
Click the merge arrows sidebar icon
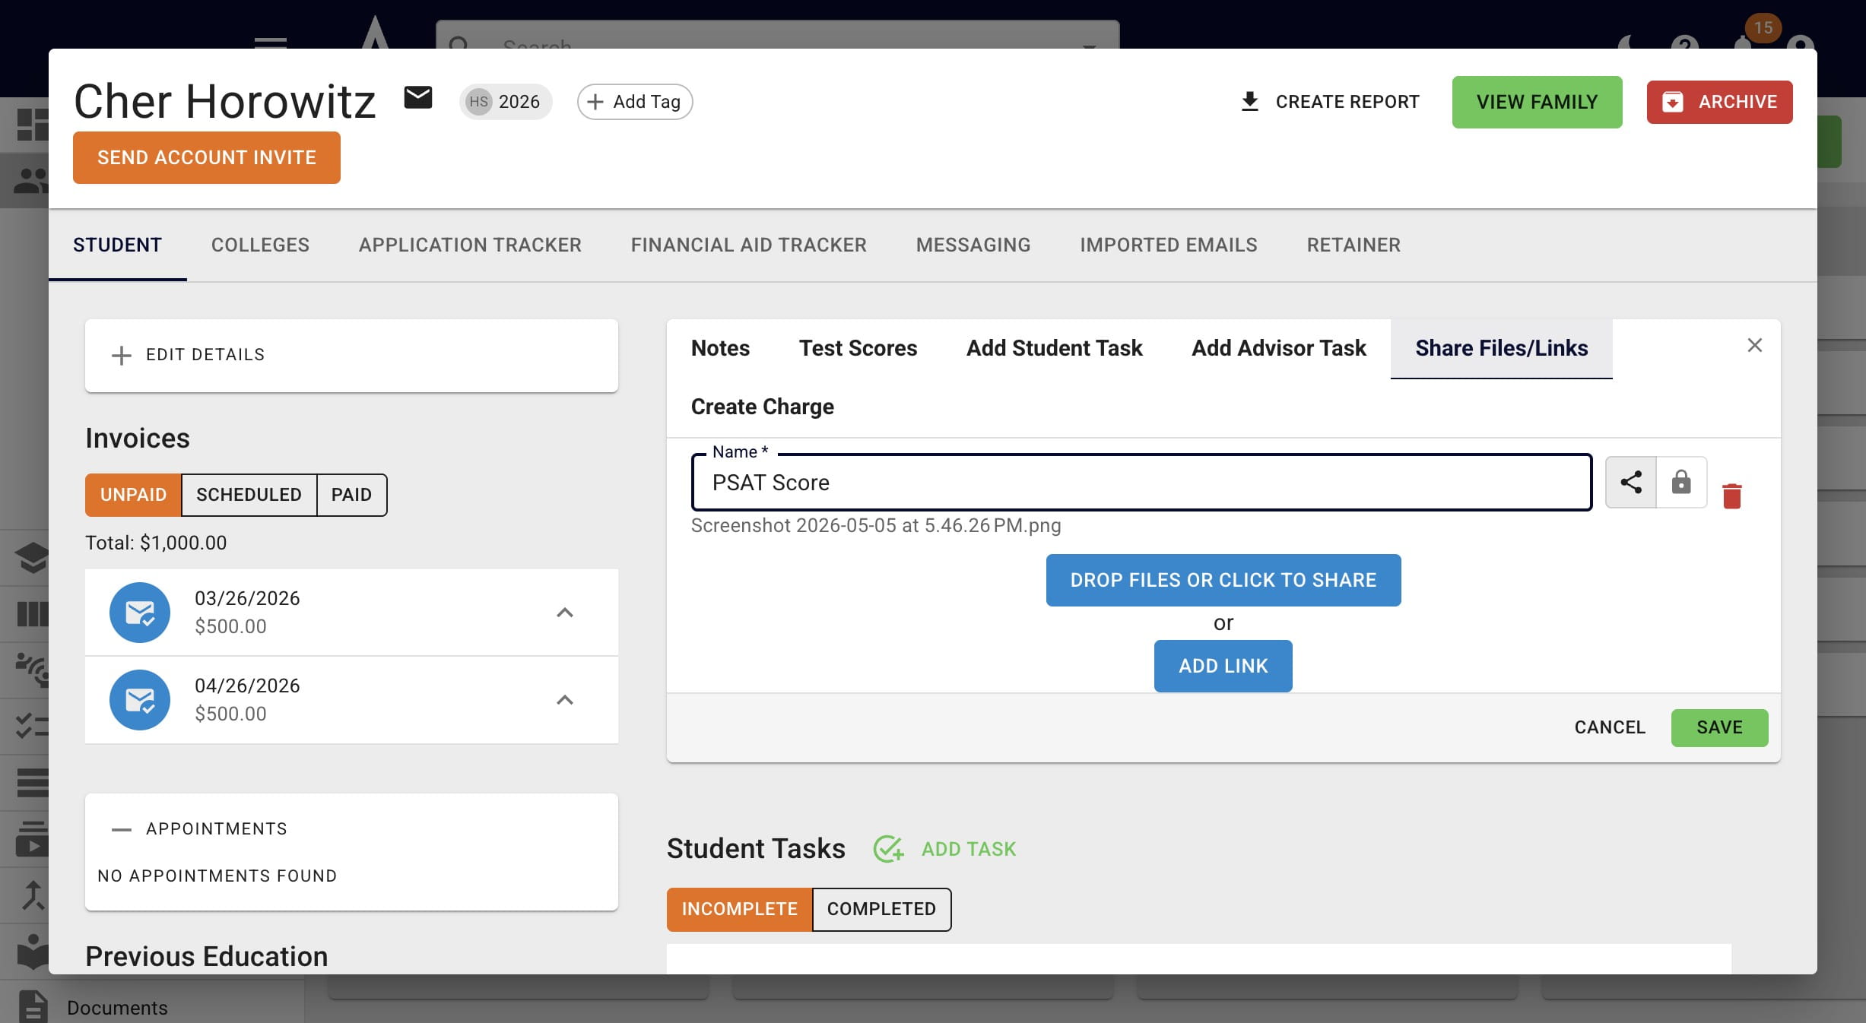coord(32,895)
